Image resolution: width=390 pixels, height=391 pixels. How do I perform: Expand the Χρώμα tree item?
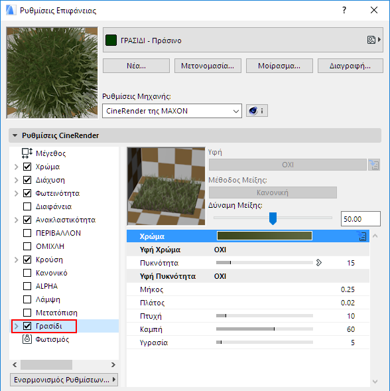[x=17, y=167]
